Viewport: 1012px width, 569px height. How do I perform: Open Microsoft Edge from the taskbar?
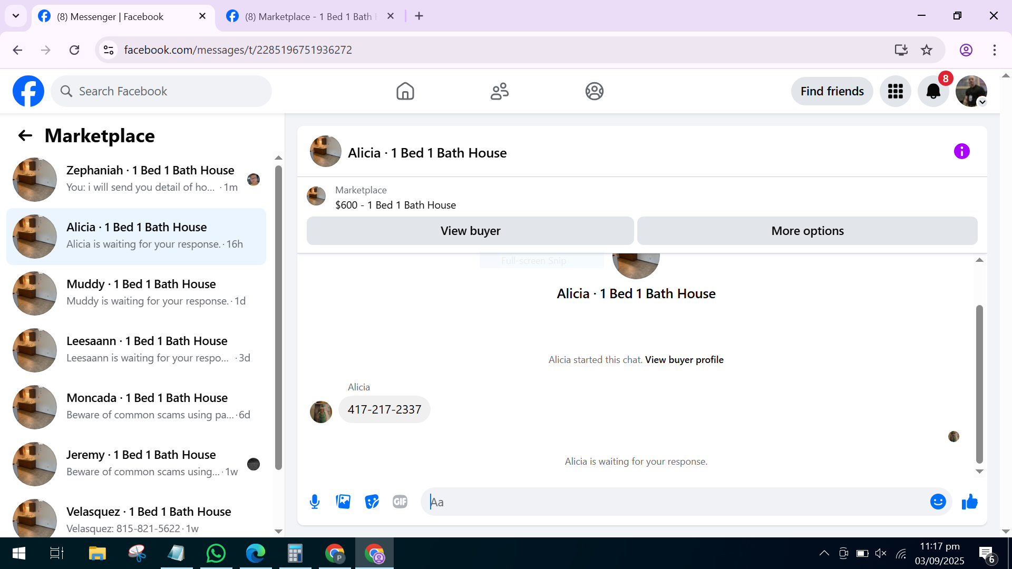pos(256,553)
